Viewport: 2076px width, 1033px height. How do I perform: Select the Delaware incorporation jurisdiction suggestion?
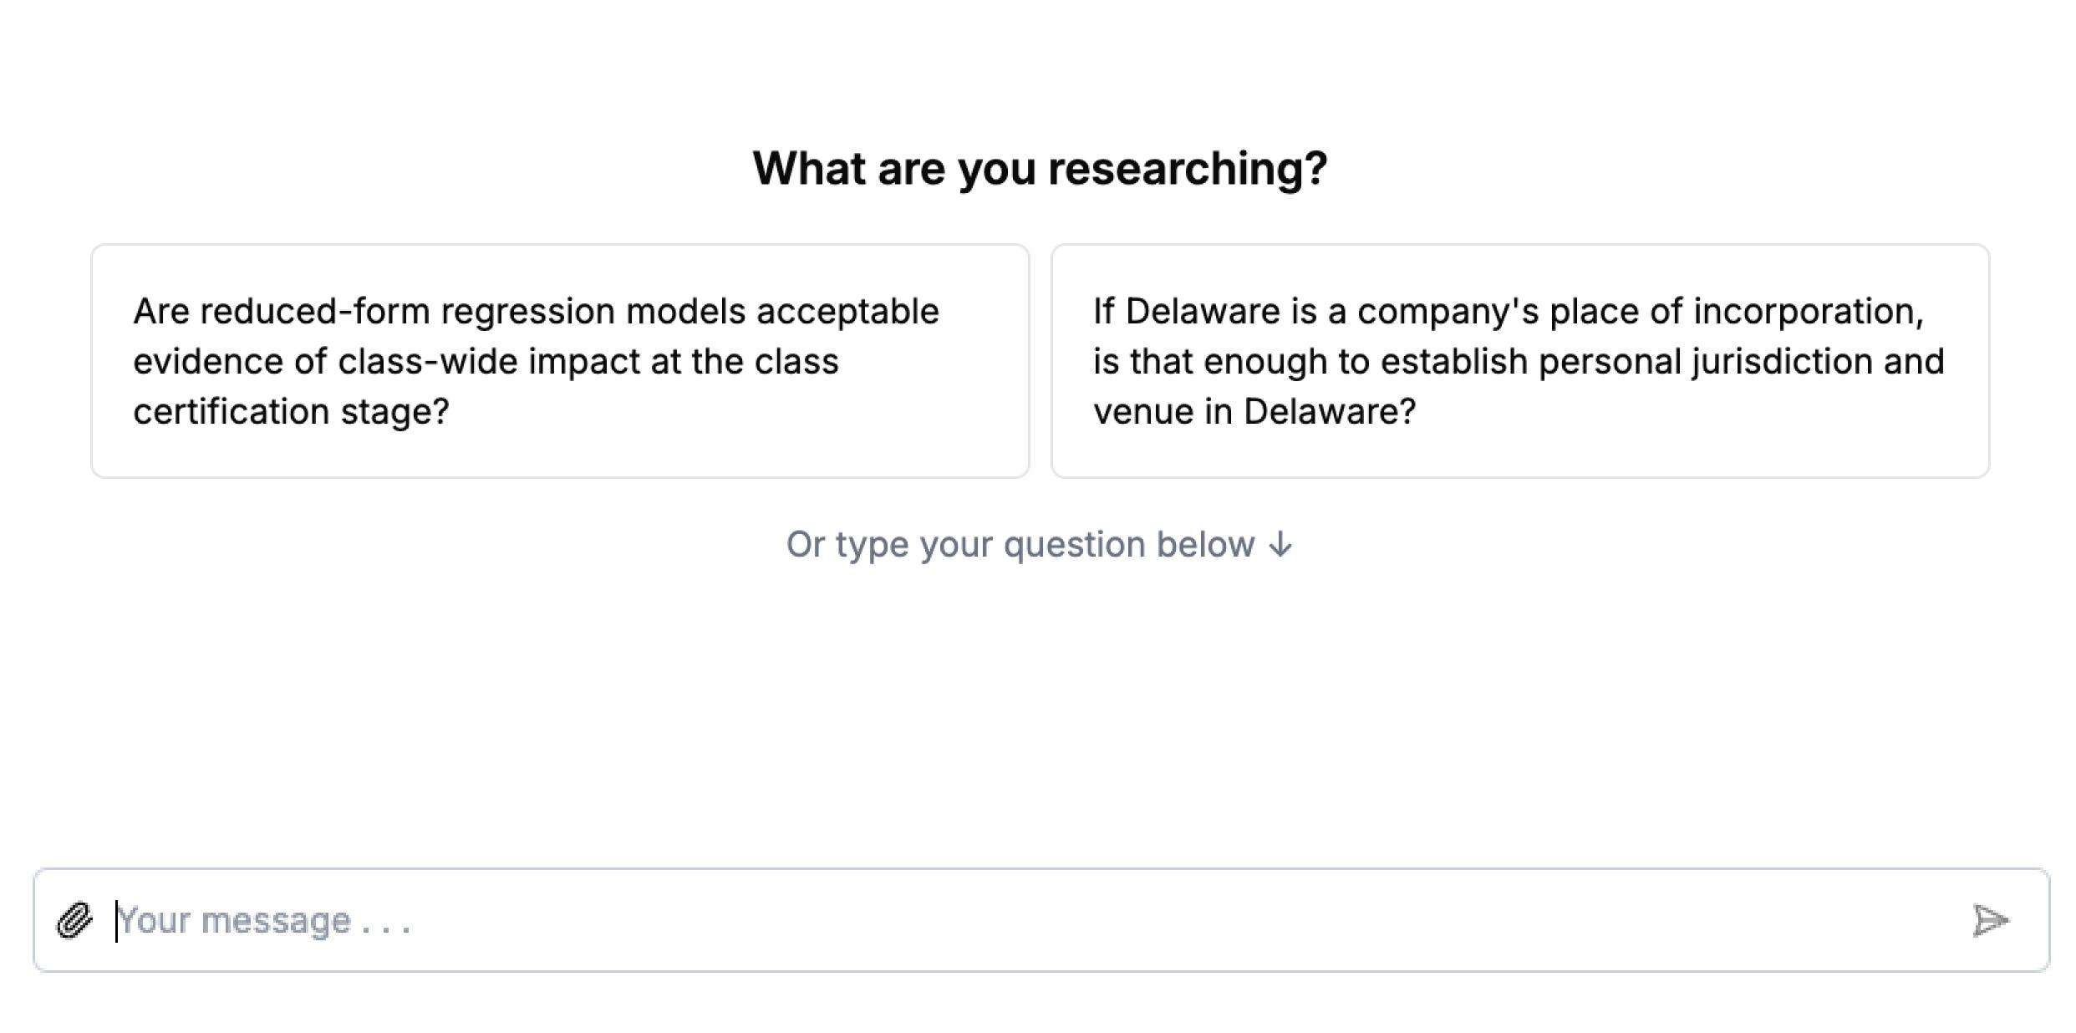point(1520,361)
